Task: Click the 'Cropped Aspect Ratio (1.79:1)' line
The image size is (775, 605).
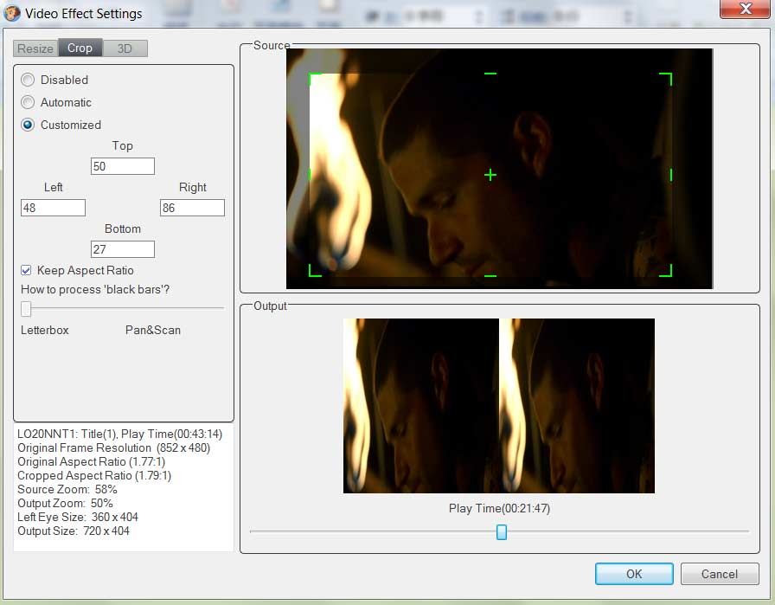Action: point(94,475)
